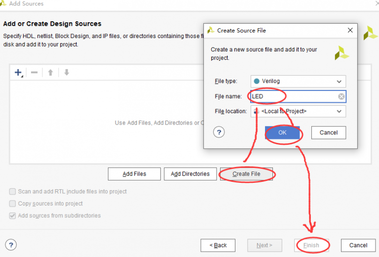Open help in Add Sources wizard footer
This screenshot has height=257, width=379.
tap(11, 245)
